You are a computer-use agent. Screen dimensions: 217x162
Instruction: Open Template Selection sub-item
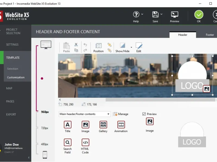tap(12, 69)
